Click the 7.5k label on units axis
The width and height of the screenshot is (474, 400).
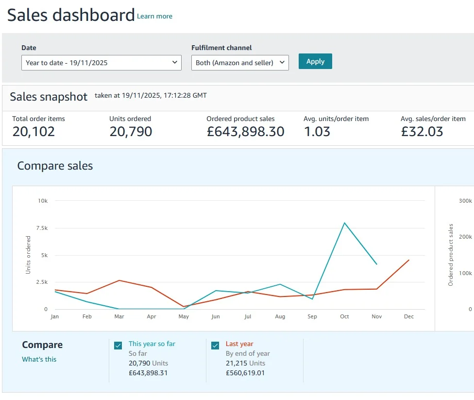point(42,228)
